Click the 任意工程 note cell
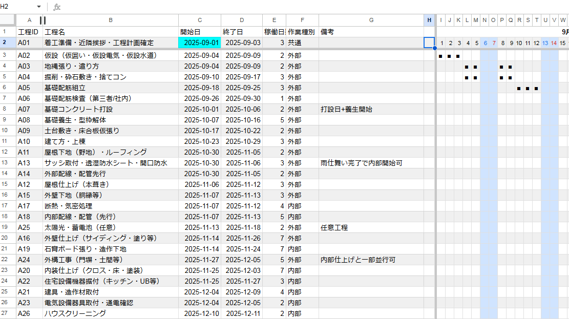 coord(371,227)
